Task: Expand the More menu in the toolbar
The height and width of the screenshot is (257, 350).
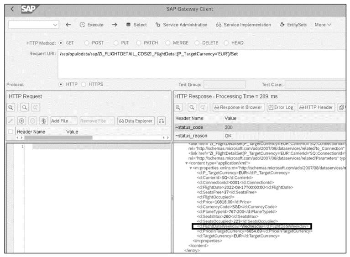Action: [x=323, y=25]
